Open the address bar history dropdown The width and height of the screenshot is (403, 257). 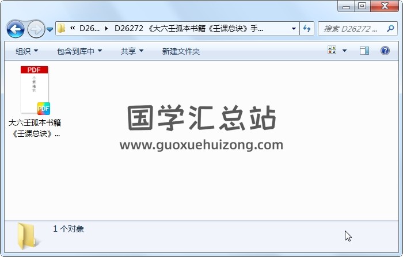point(294,29)
